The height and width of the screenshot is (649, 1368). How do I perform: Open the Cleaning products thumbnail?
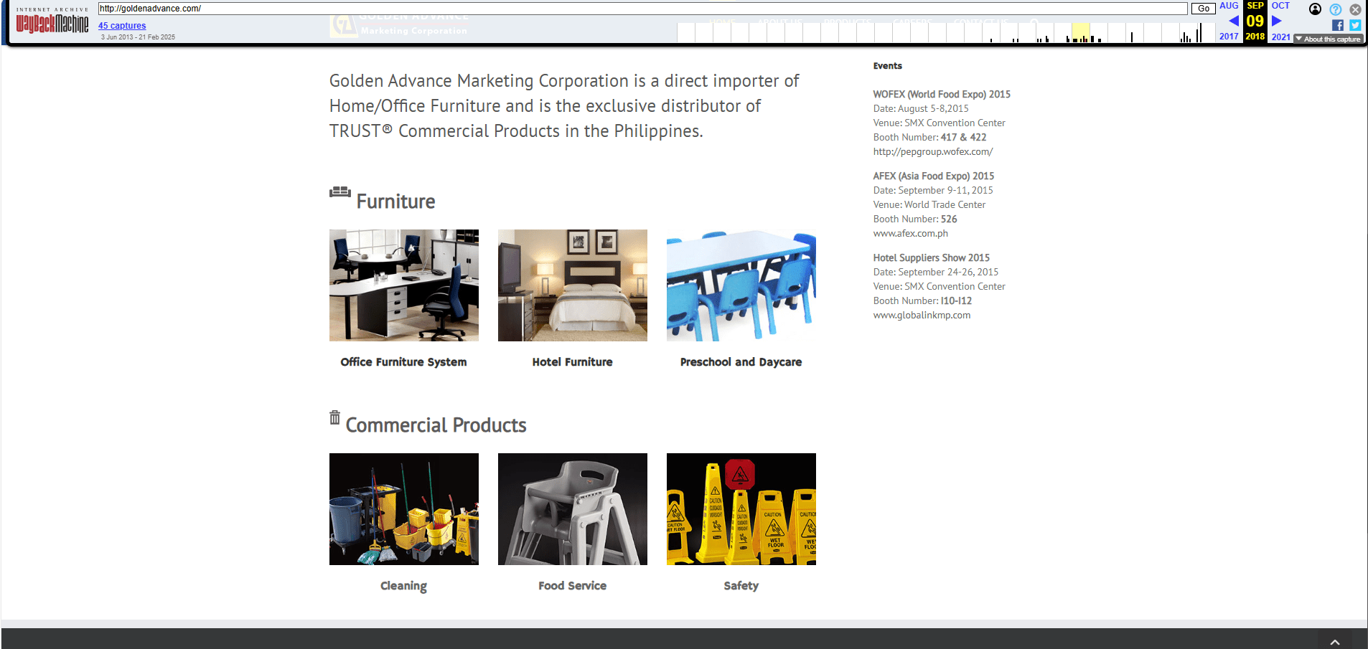403,509
